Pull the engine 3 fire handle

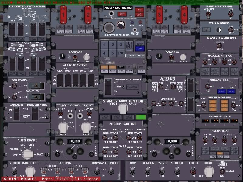[159, 15]
